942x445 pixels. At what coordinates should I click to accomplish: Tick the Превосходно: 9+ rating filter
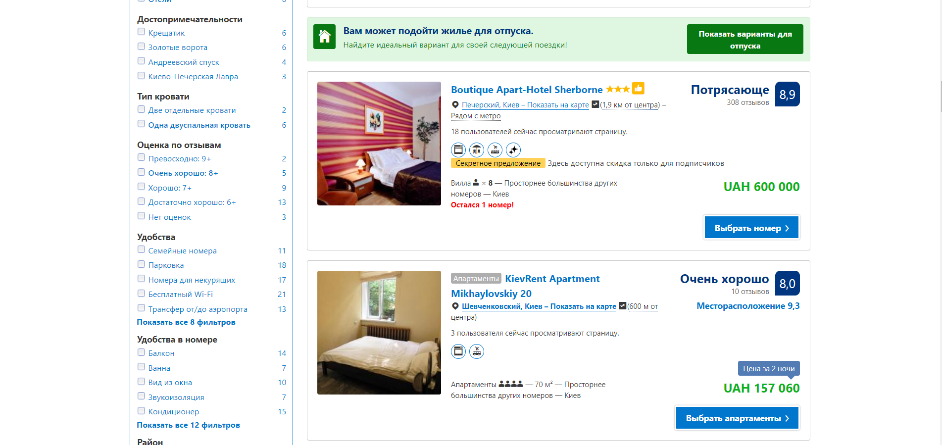point(142,158)
